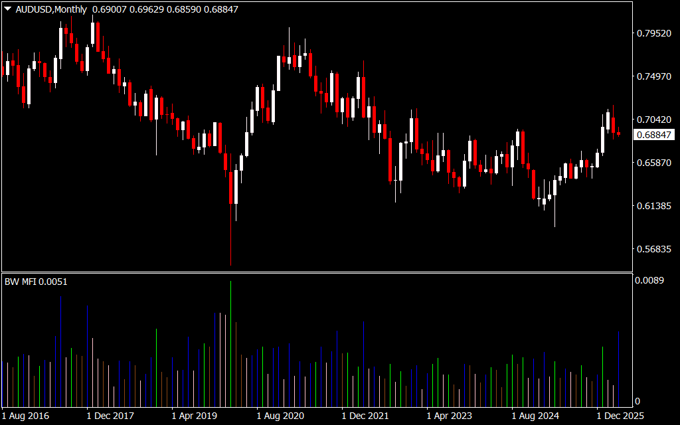Click the AUDUSD,Monthly chart title text

(51, 9)
